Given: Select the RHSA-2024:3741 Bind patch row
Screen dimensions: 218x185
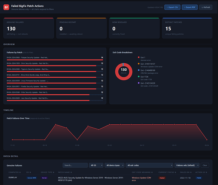Looking at the screenshot, I should click(55, 76).
